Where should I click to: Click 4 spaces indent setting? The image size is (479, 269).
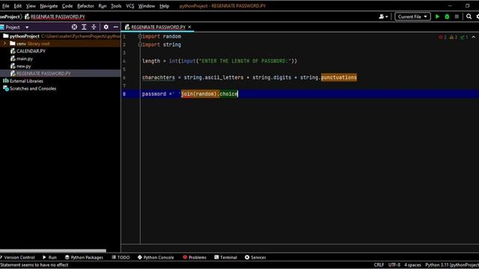point(412,265)
